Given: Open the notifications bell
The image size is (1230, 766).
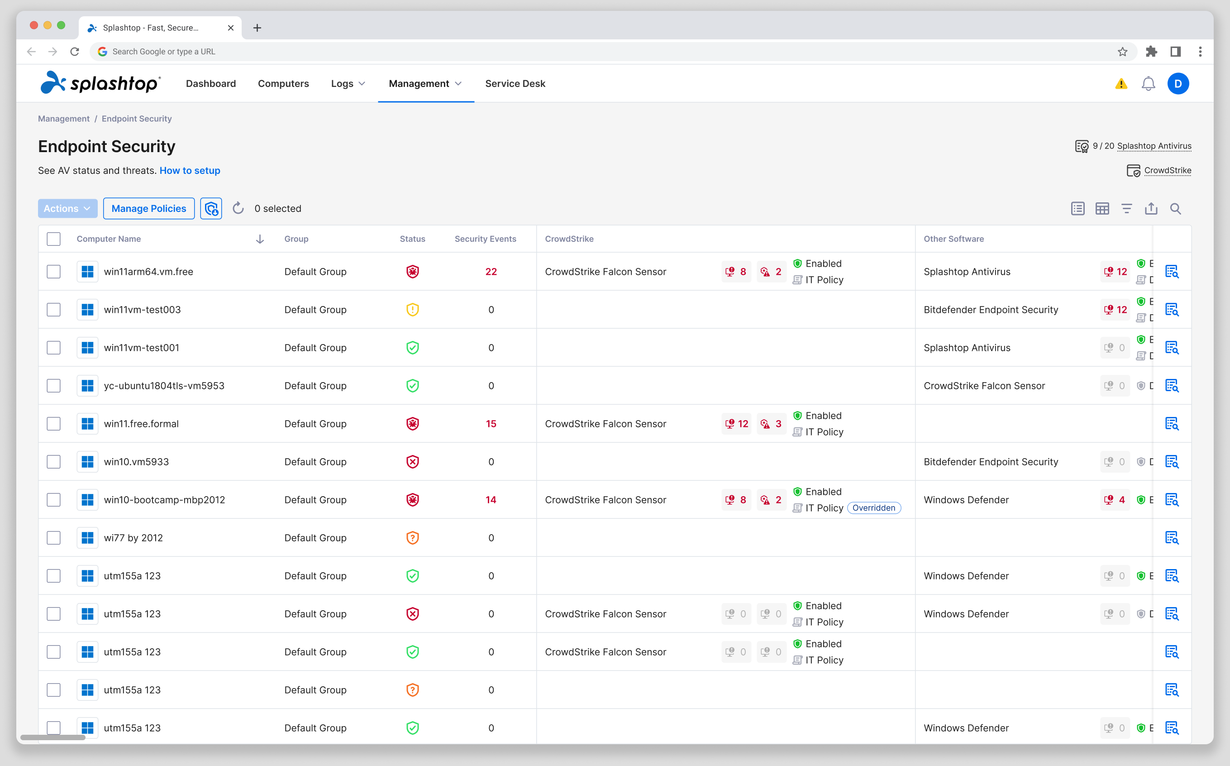Looking at the screenshot, I should point(1149,84).
